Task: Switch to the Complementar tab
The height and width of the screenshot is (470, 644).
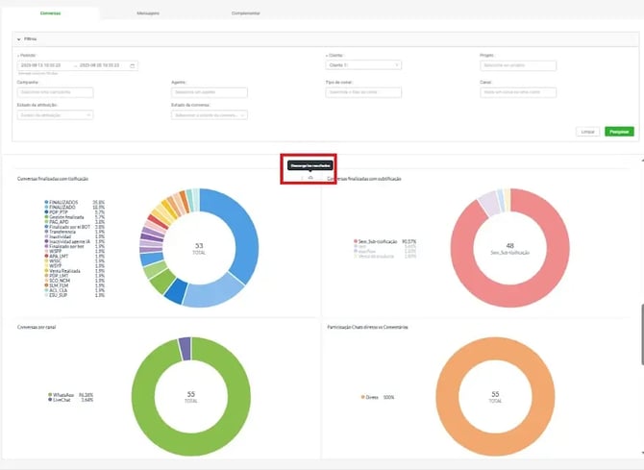Action: [246, 13]
